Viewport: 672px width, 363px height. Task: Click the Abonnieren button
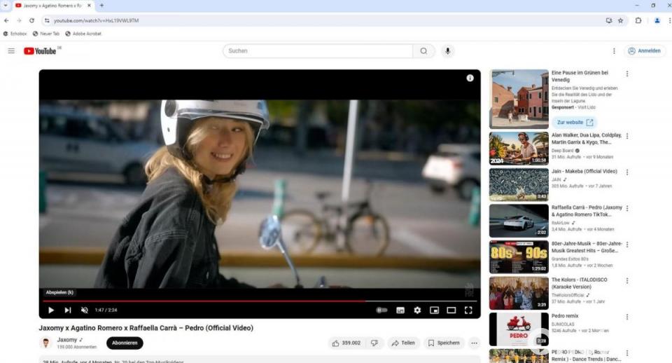pos(125,343)
